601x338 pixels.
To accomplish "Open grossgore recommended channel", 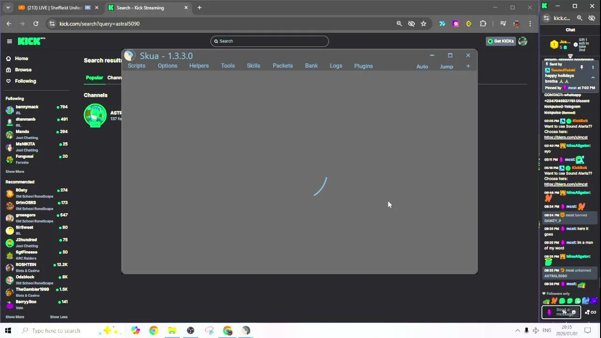I will click(x=37, y=218).
